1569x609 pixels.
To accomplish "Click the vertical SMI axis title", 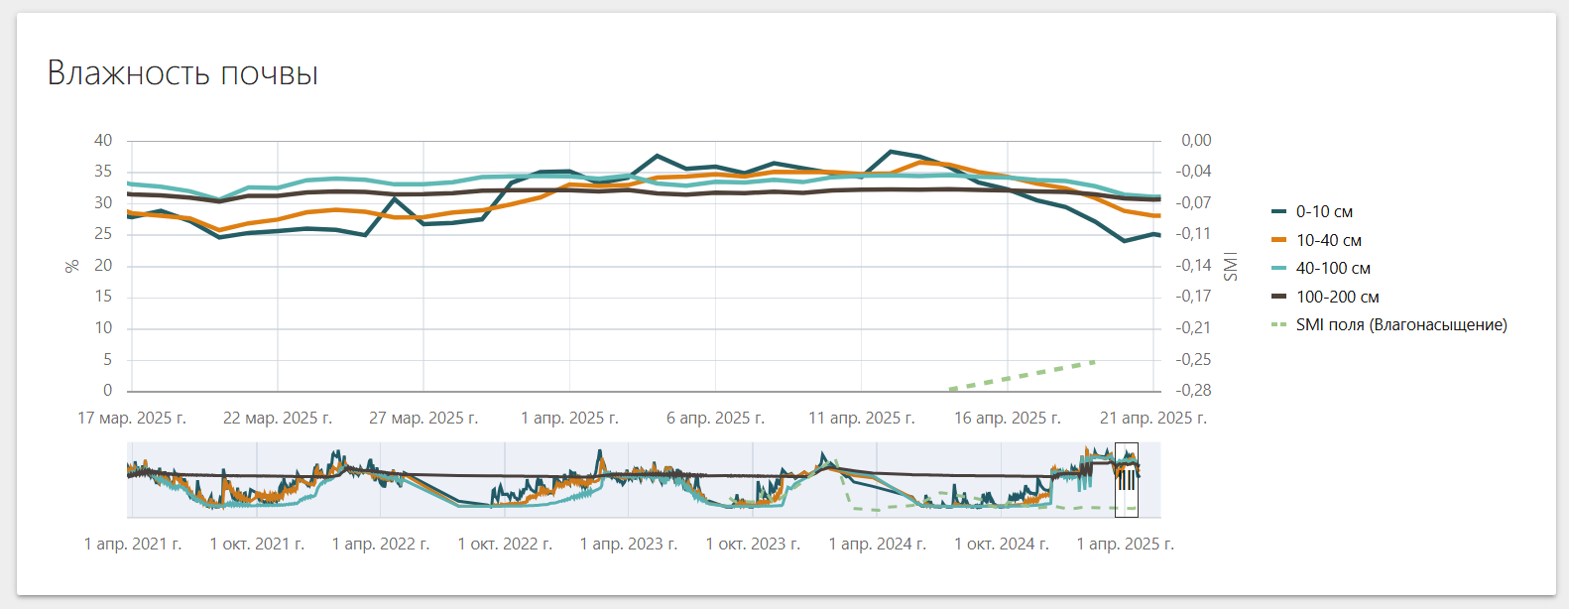I will click(1231, 266).
